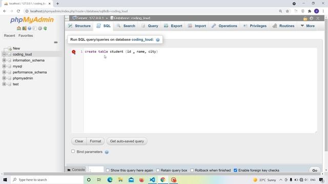Select the test database in tree

click(x=16, y=84)
